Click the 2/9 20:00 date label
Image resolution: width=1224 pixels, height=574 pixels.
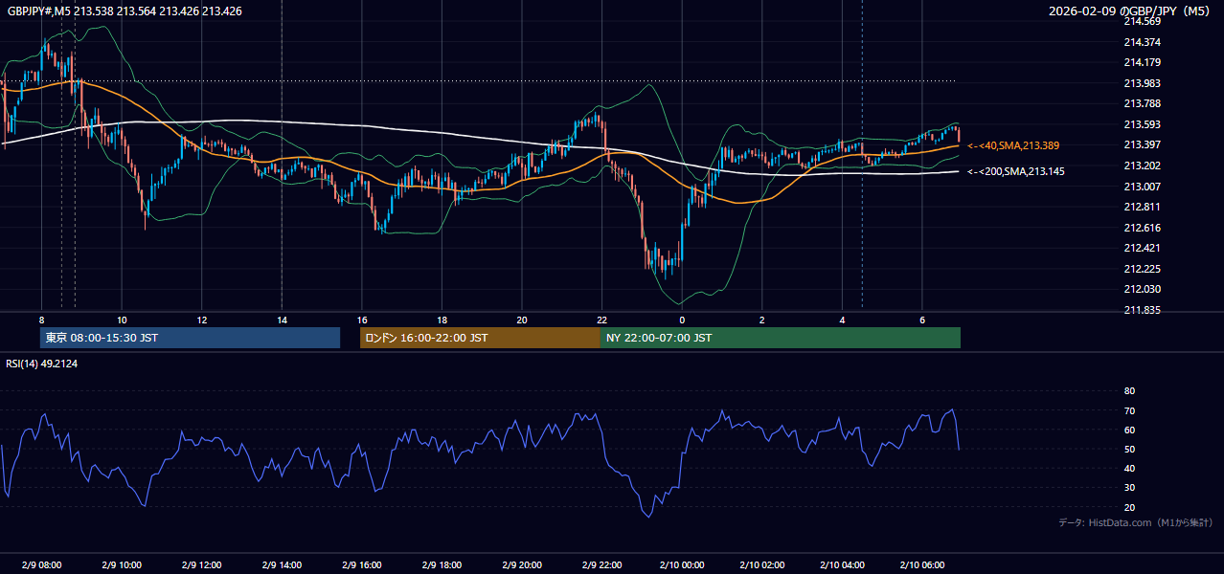(x=522, y=564)
